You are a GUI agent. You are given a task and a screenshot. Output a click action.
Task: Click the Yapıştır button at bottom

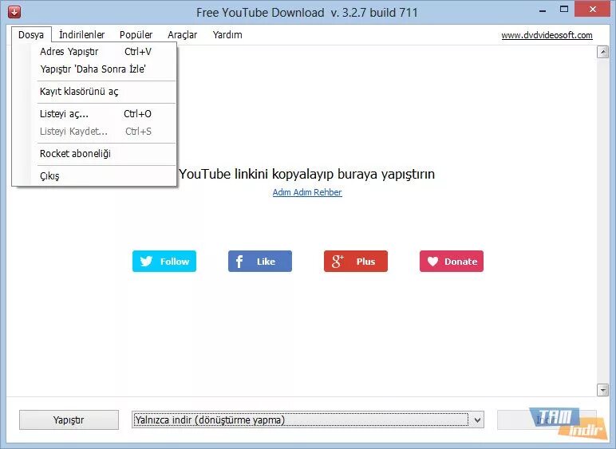(69, 420)
